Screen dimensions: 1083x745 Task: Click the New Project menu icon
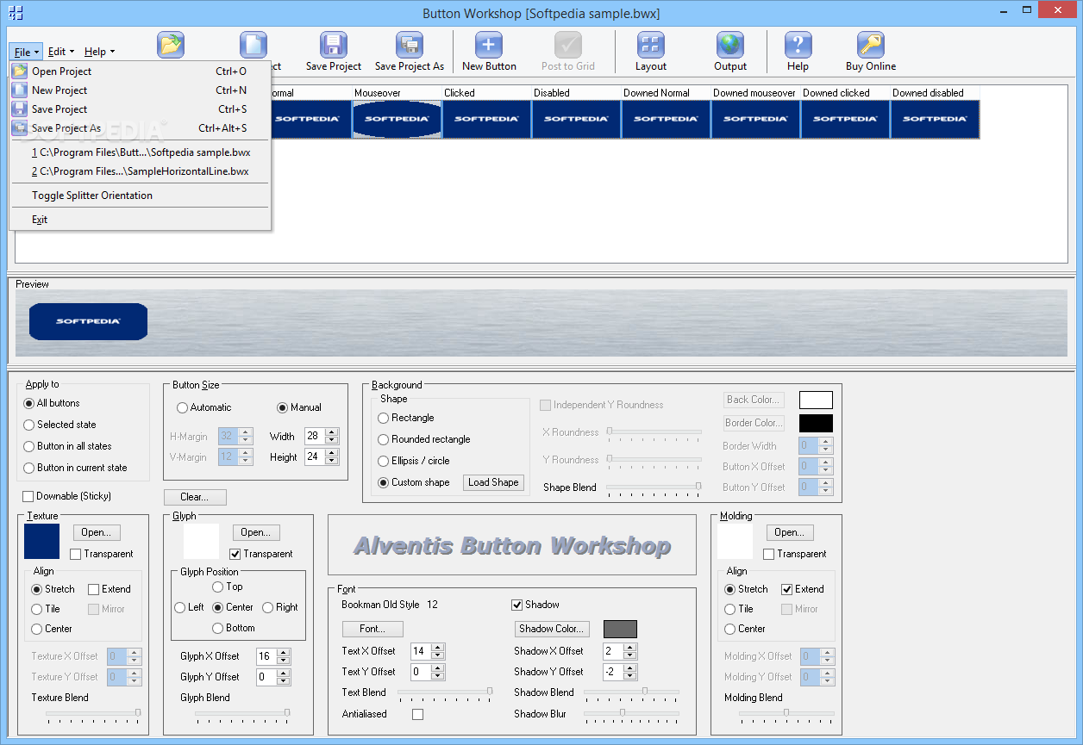point(20,90)
